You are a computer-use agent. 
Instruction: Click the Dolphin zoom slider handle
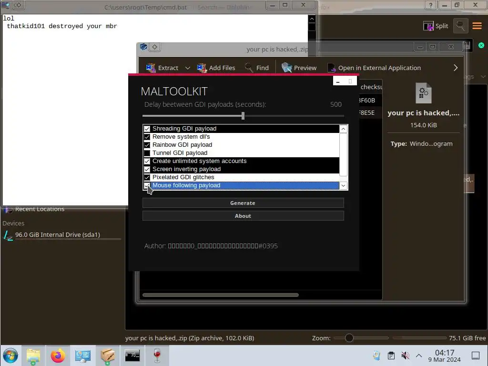point(349,338)
